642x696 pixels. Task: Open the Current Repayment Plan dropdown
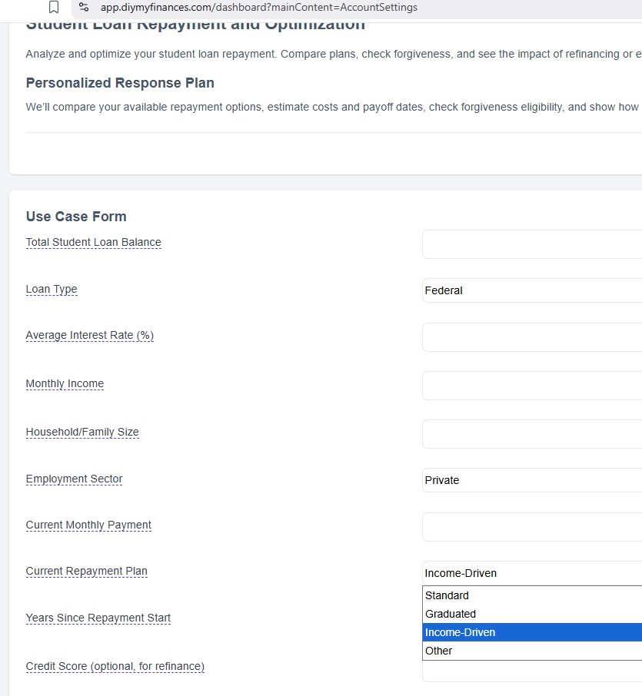point(531,573)
